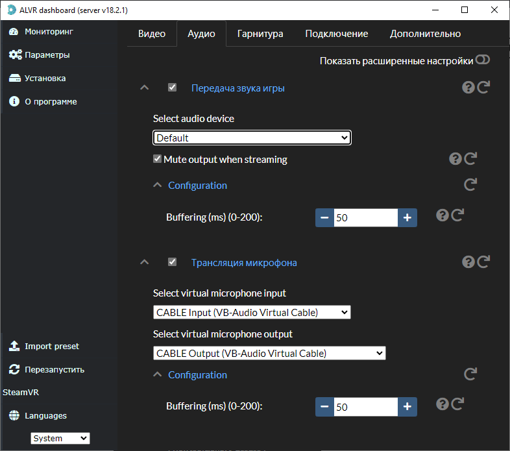Screen dimensions: 510x451
Task: Open help for microphone Buffering
Action: (442, 404)
